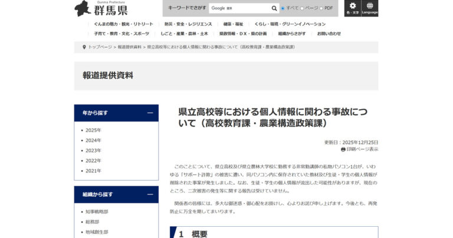Open the 防災・安全・レジリエンス menu
This screenshot has width=453, height=238.
tap(188, 24)
